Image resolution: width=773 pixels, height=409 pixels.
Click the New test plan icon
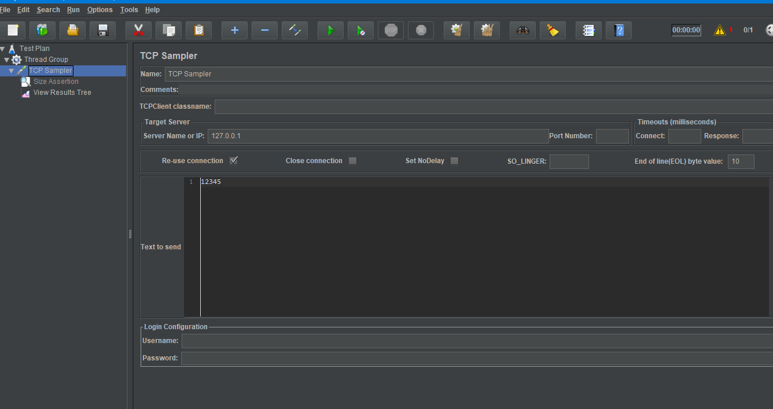pos(13,30)
